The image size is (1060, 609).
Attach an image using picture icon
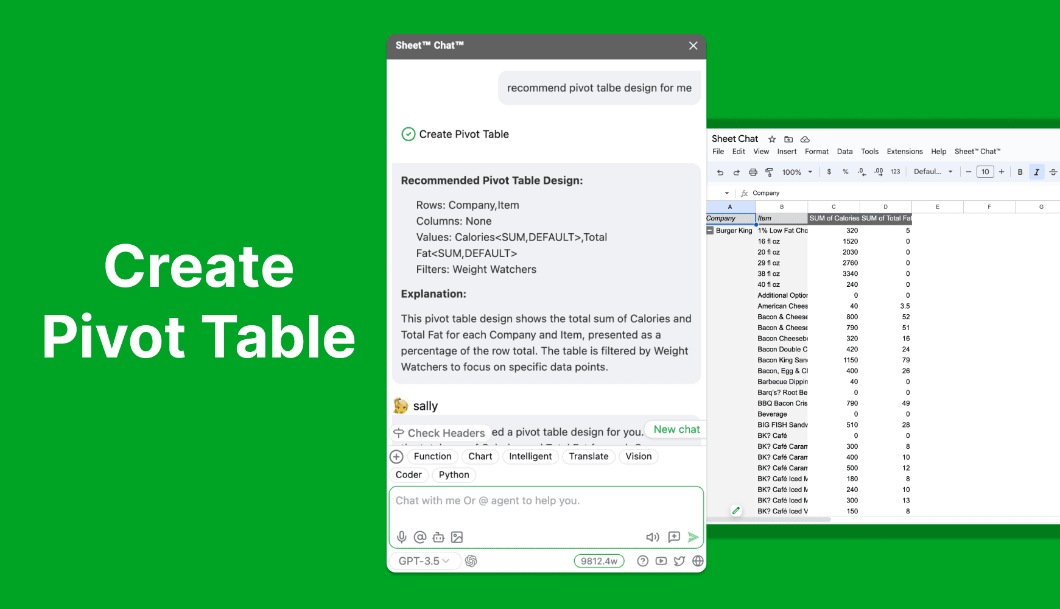(x=457, y=537)
